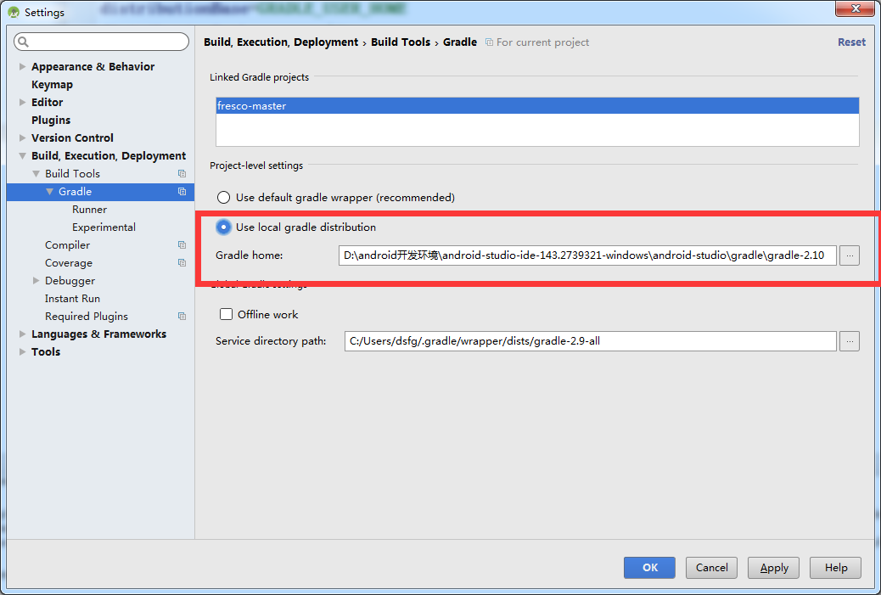Close the Settings dialog window

855,8
